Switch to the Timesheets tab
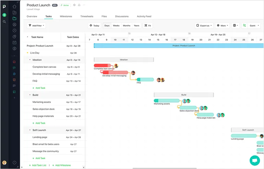The width and height of the screenshot is (264, 169). pyautogui.click(x=87, y=16)
